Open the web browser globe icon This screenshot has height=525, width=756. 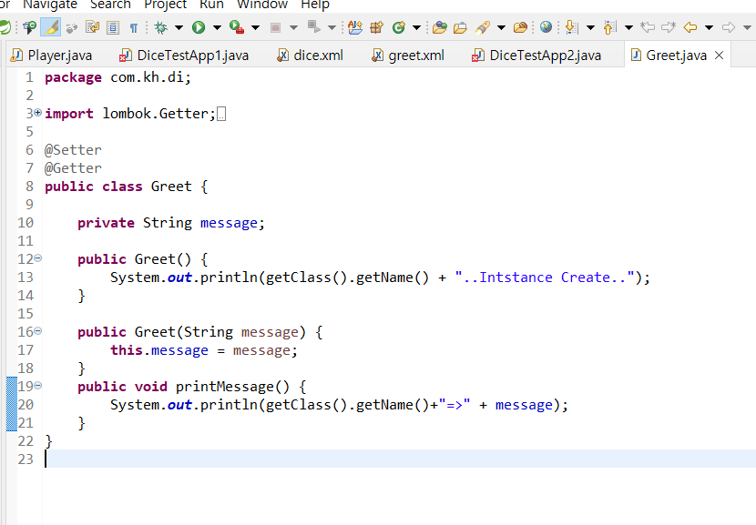(x=546, y=27)
